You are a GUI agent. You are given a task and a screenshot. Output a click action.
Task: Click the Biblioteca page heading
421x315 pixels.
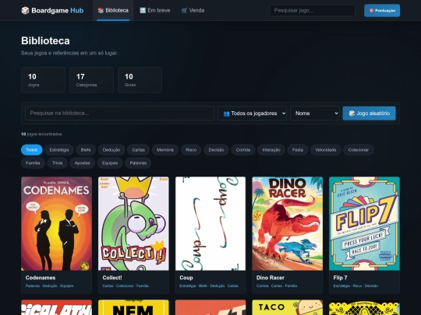click(46, 40)
